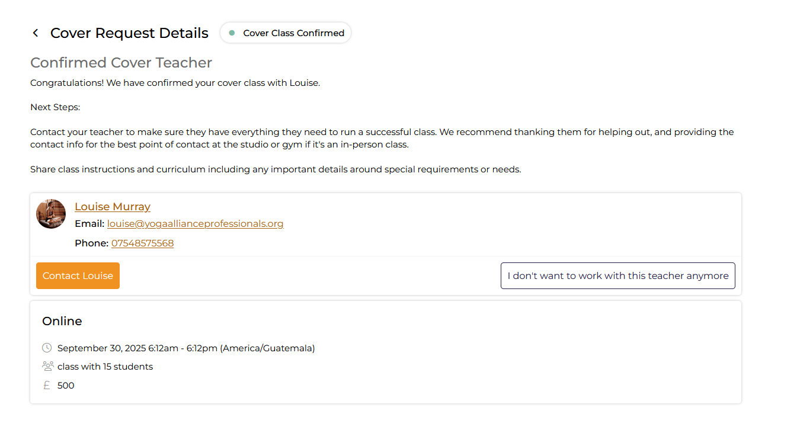The image size is (797, 433).
Task: Click the Cover Request Details page title
Action: coord(129,33)
